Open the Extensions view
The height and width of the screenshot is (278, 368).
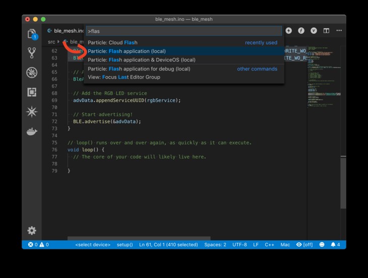[x=32, y=92]
